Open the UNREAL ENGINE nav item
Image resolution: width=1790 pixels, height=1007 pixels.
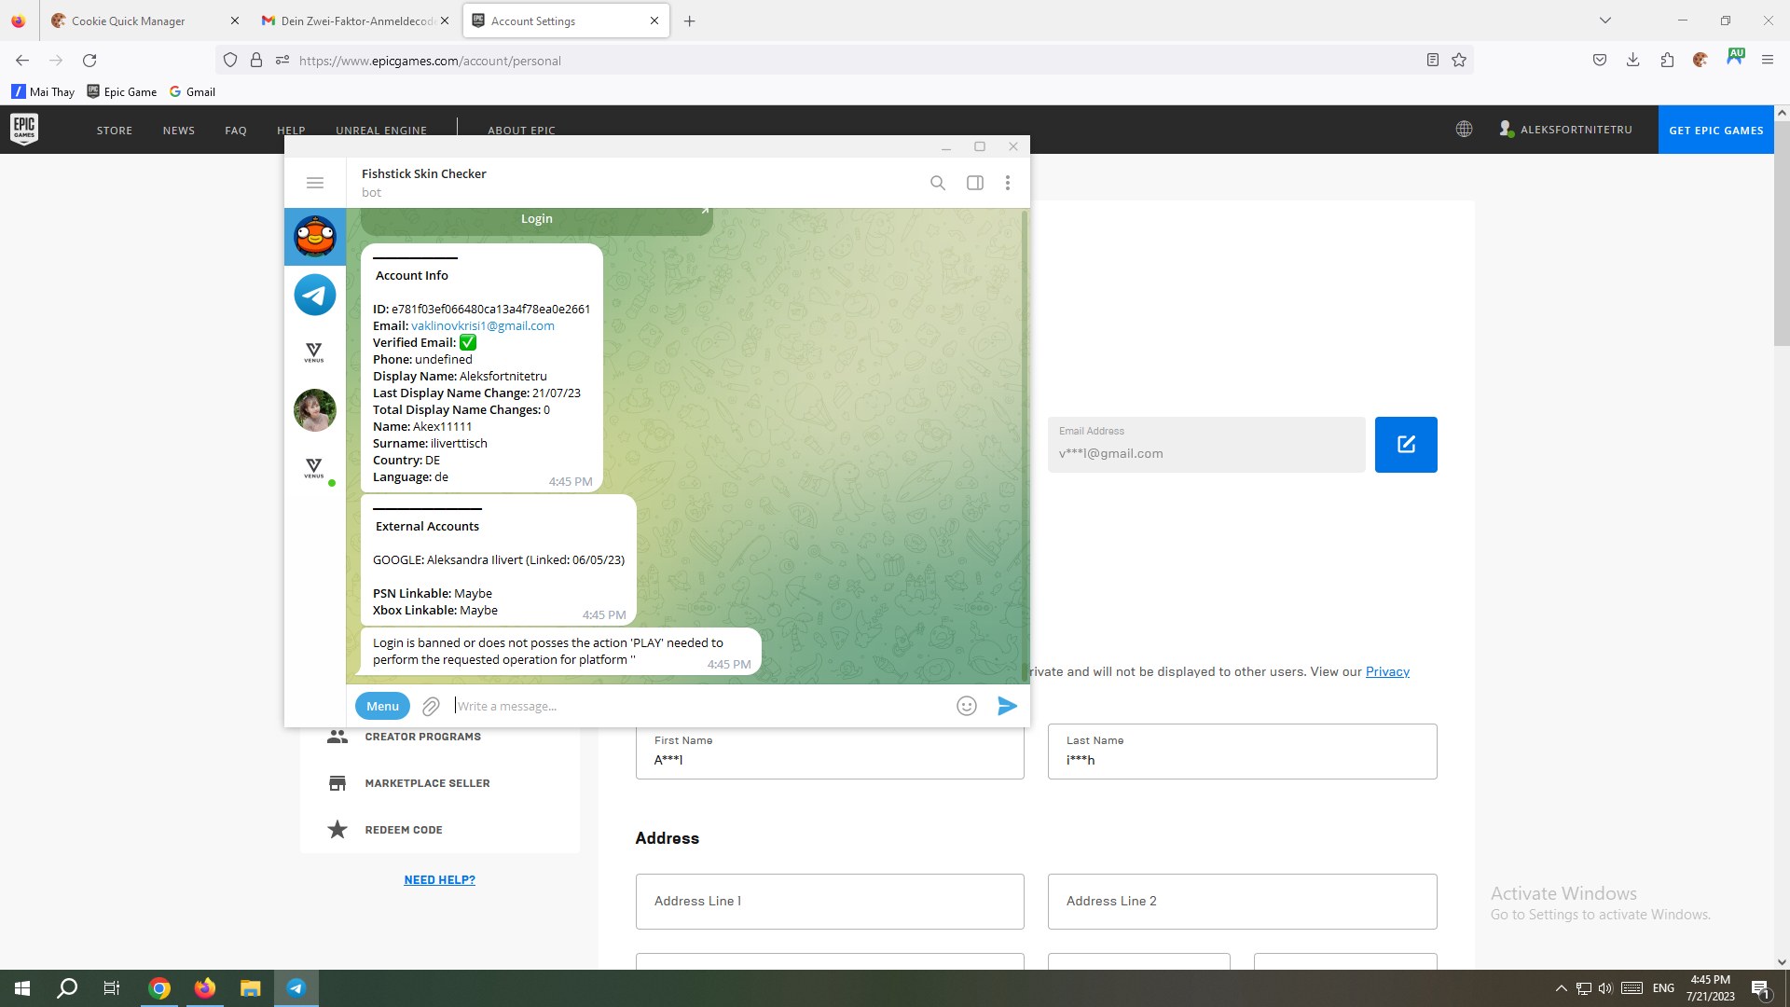[381, 131]
